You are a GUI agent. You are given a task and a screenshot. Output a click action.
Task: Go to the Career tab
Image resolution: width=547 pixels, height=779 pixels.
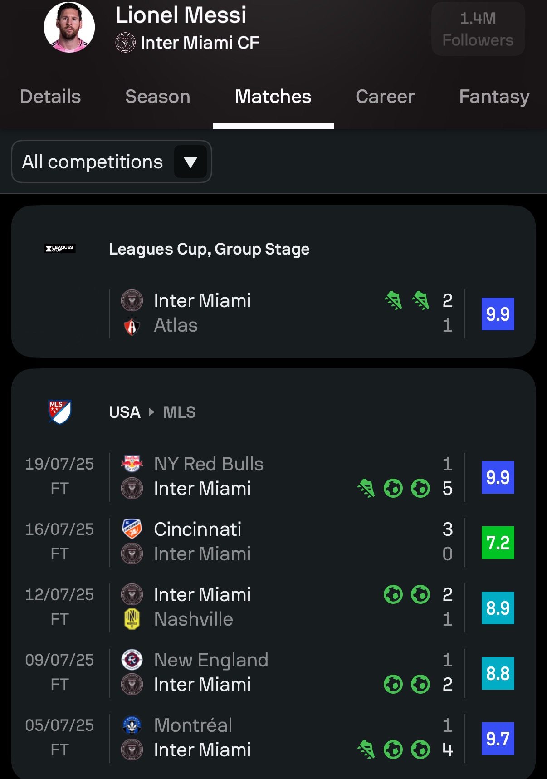(385, 97)
